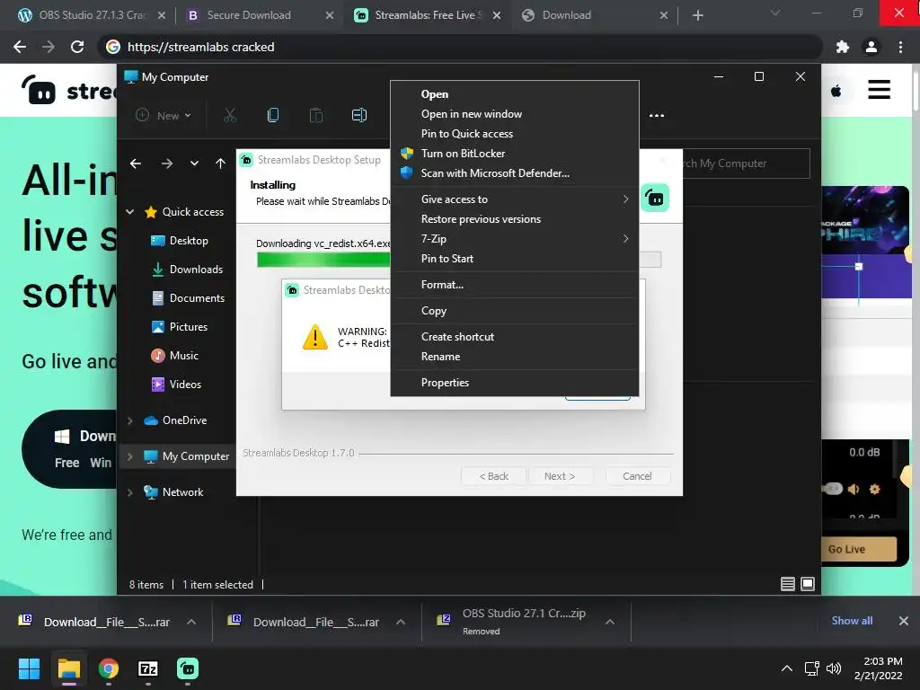
Task: Switch to details view icon in status bar
Action: 787,584
